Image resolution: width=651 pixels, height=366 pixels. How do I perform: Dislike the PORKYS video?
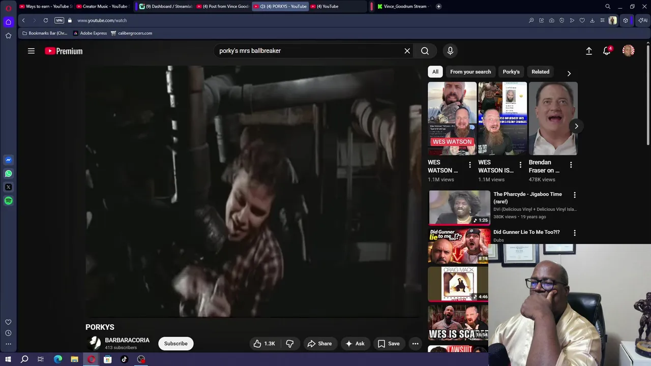click(290, 344)
